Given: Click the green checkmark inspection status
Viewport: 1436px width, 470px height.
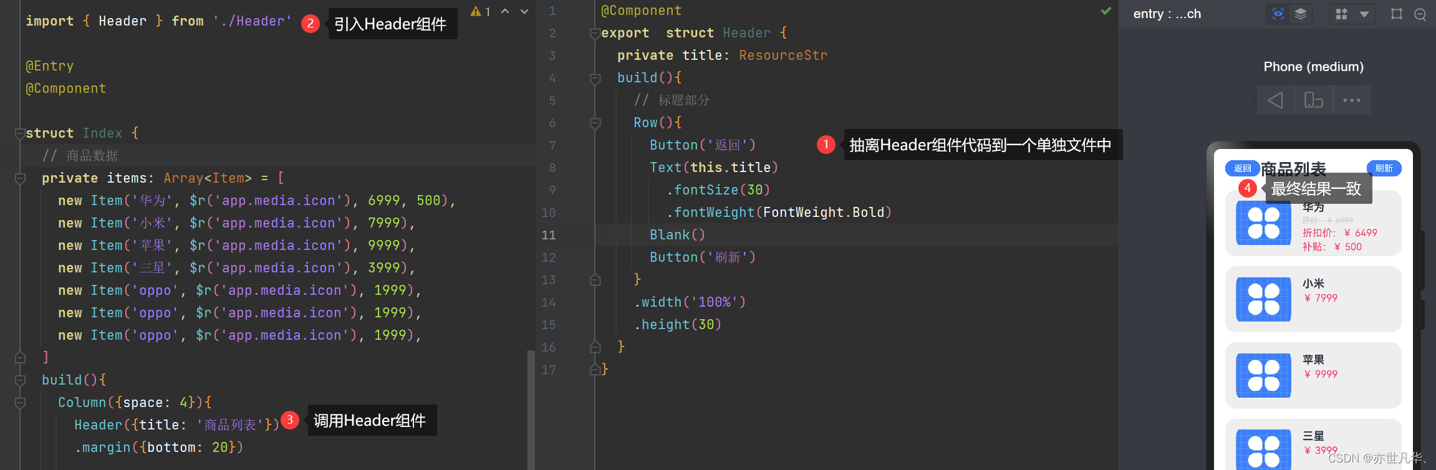Looking at the screenshot, I should click(1106, 11).
